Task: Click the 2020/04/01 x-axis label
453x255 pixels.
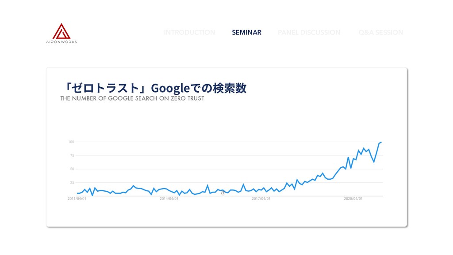Action: point(353,199)
